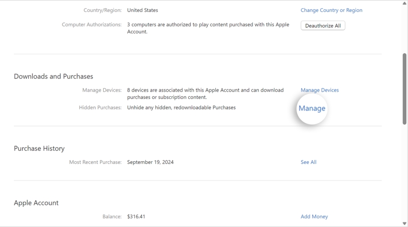Select the Purchase History heading
This screenshot has width=408, height=227.
[x=39, y=148]
